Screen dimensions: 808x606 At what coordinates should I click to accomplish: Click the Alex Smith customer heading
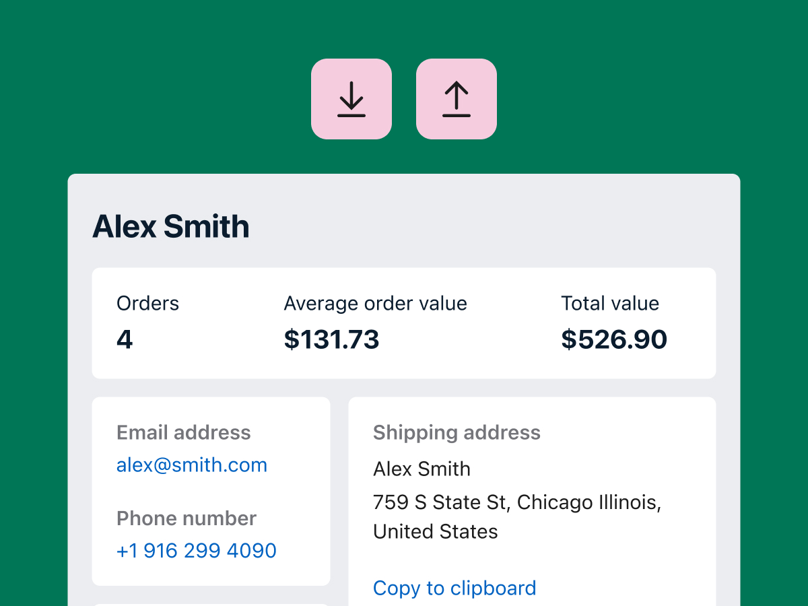point(171,226)
